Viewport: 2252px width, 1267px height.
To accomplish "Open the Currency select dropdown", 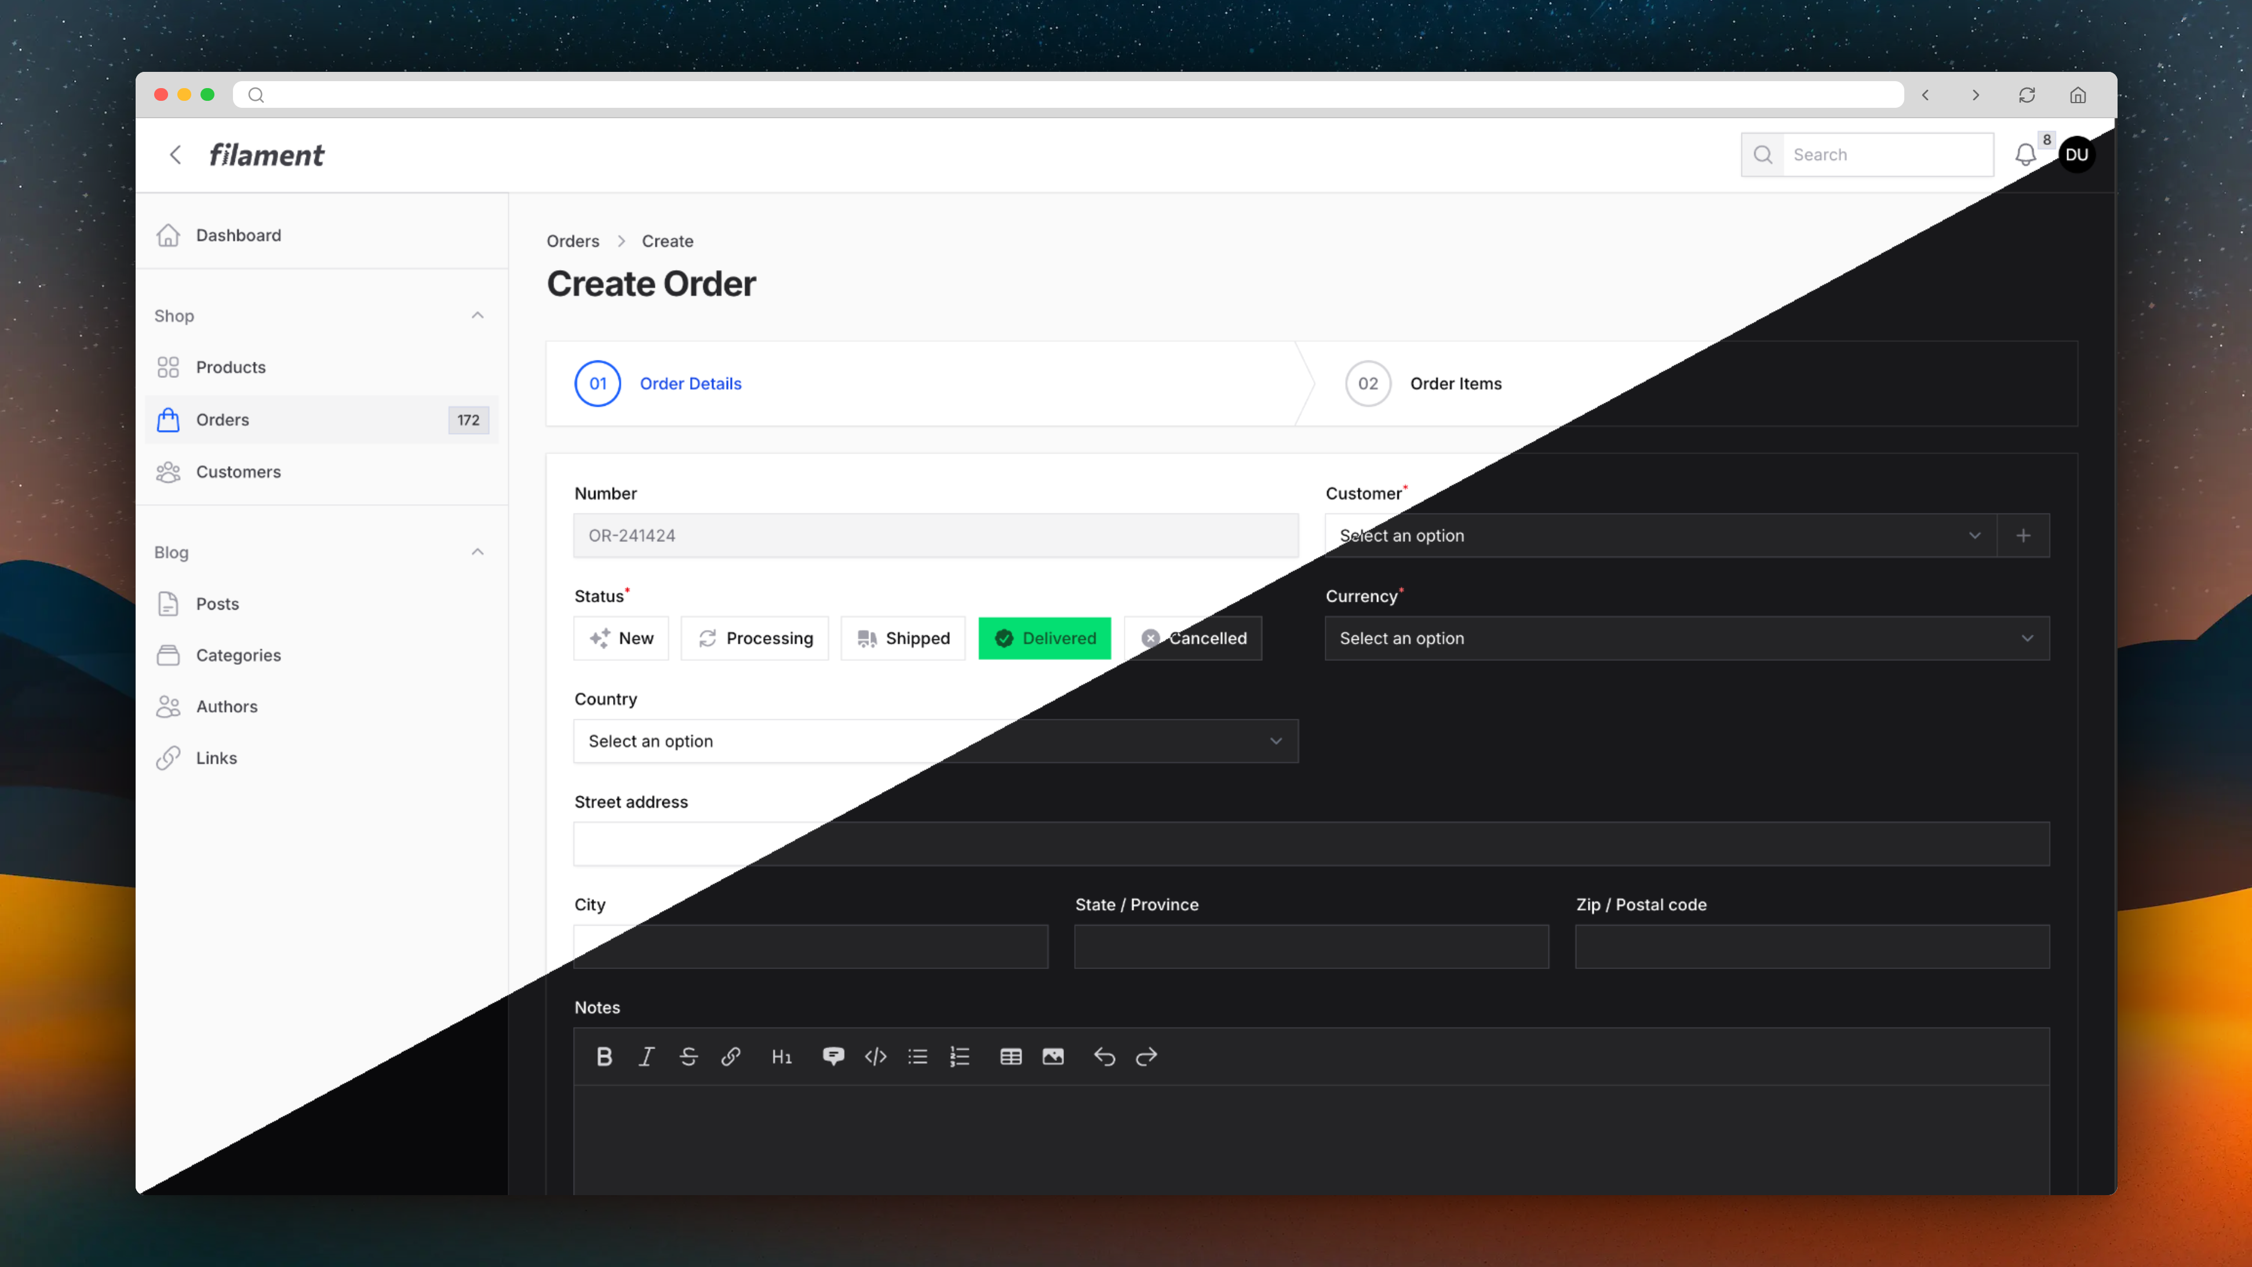I will [1686, 638].
